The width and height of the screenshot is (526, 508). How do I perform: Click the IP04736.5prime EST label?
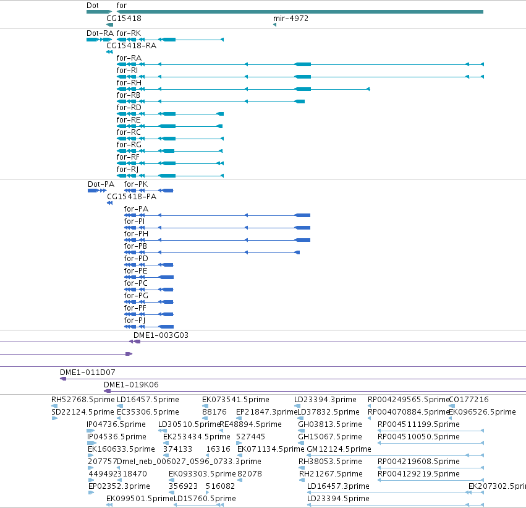click(116, 424)
